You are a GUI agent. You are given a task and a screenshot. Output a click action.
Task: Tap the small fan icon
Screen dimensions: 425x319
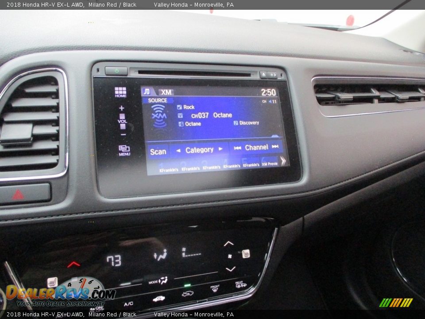pyautogui.click(x=230, y=256)
